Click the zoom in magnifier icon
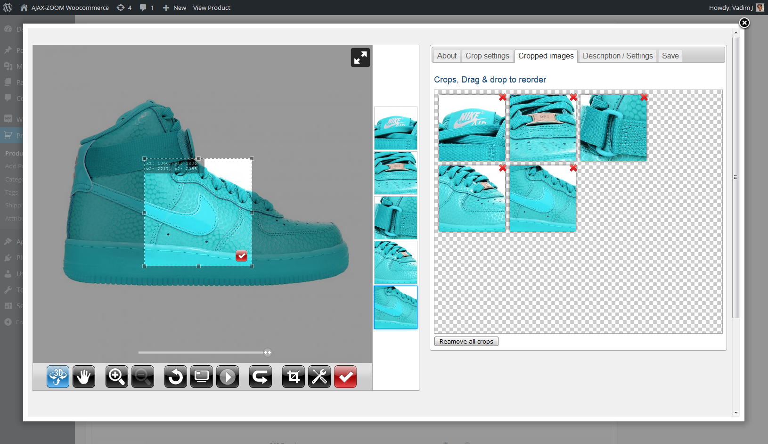Viewport: 768px width, 444px height. (117, 377)
